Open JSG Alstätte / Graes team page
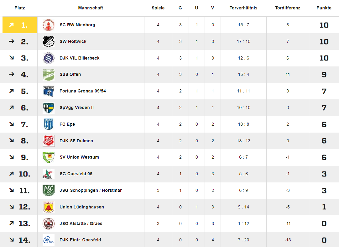339x247 pixels. point(81,223)
